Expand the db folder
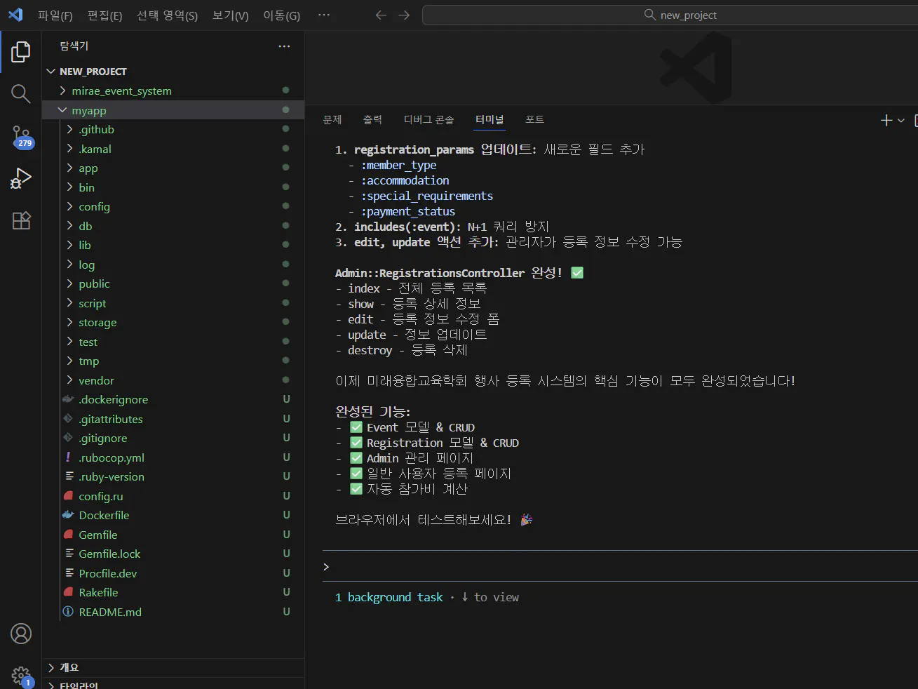Viewport: 918px width, 689px height. click(86, 226)
